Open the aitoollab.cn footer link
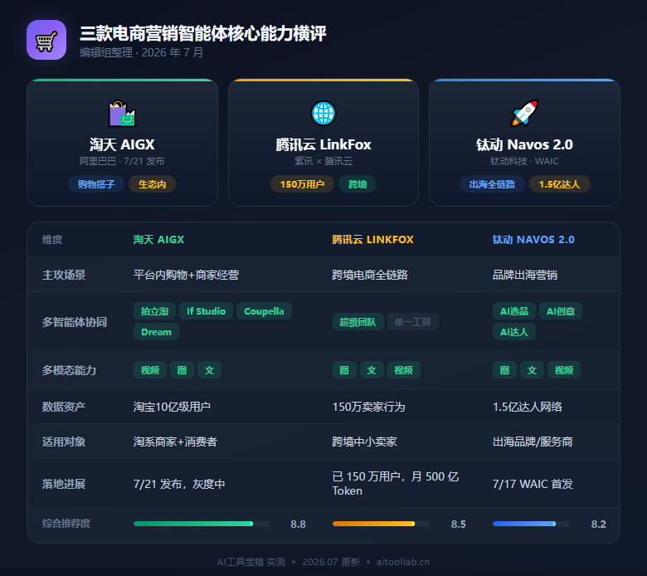647x576 pixels. (x=403, y=562)
